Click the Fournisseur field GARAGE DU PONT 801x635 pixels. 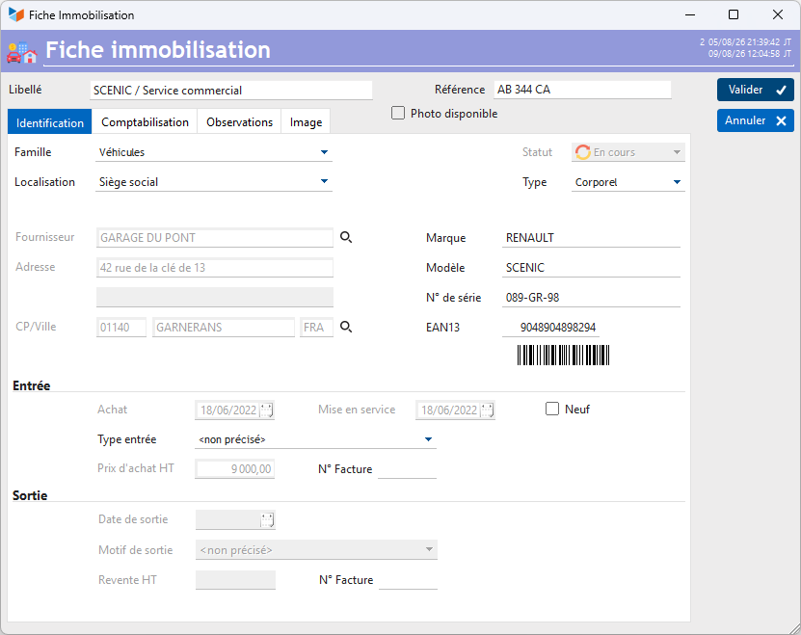point(215,238)
